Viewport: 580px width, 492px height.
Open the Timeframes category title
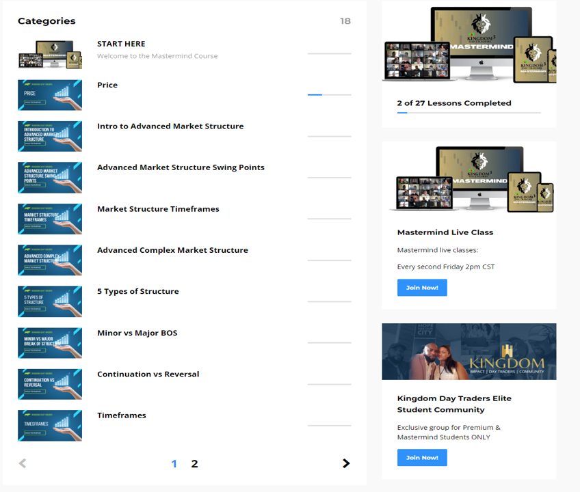click(122, 415)
